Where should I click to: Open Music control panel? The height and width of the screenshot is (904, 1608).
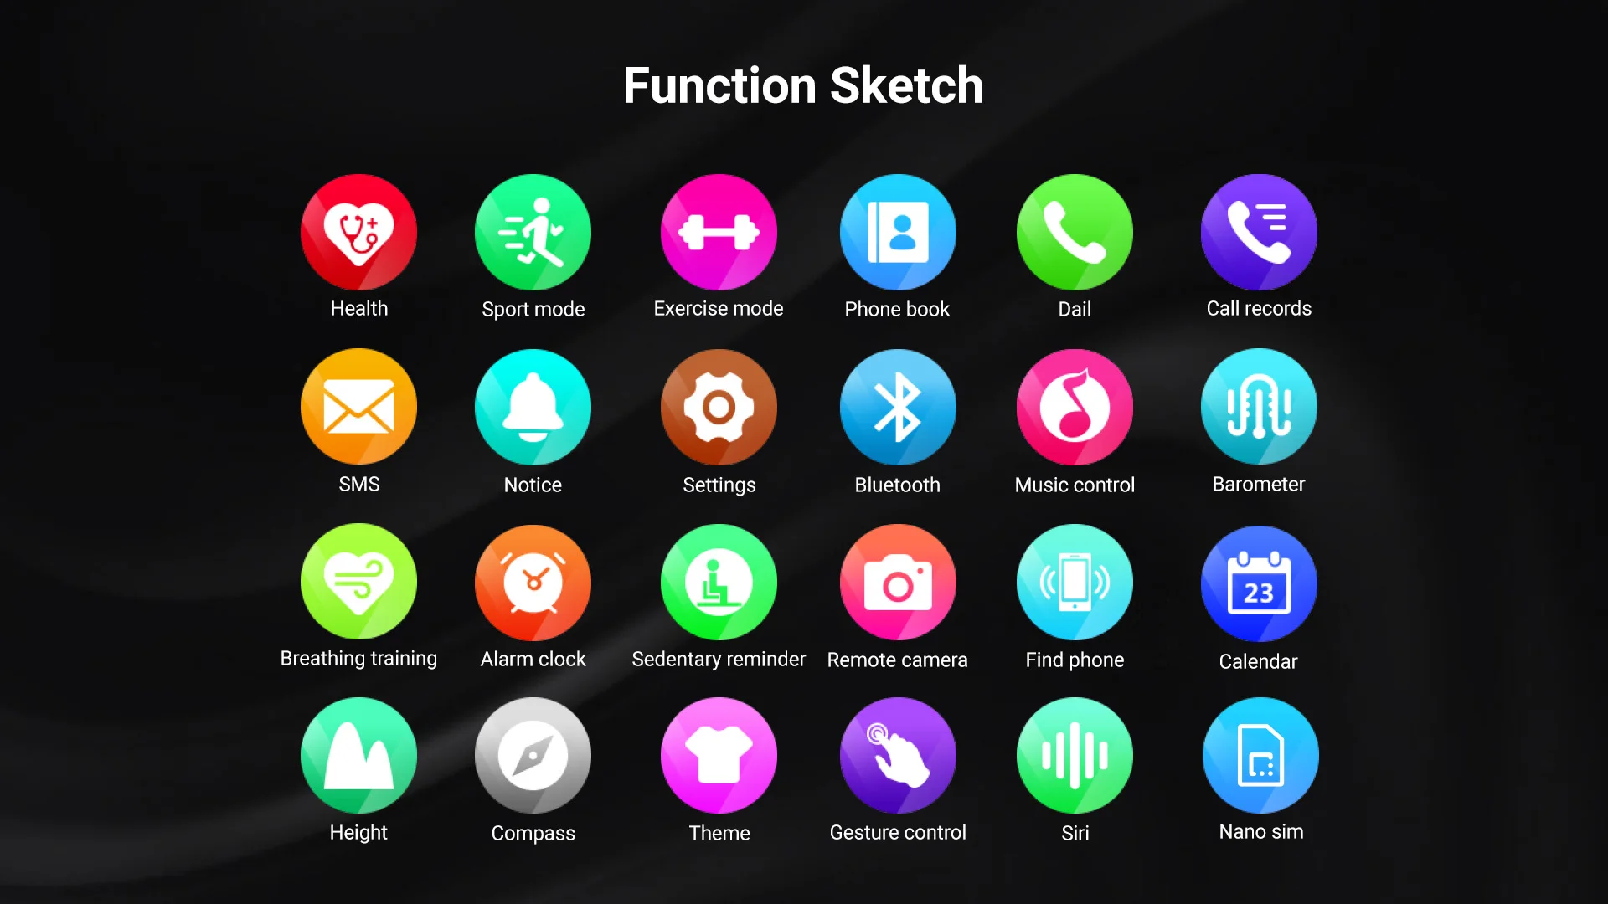coord(1075,408)
